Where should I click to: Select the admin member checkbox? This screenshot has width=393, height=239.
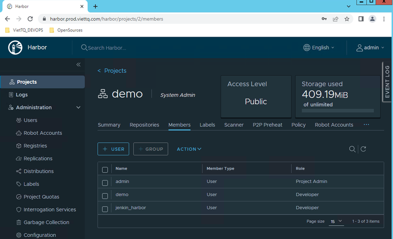(x=105, y=182)
